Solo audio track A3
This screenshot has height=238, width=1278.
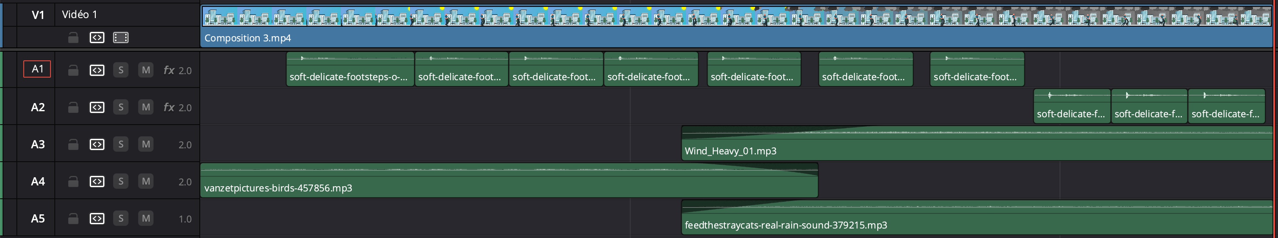click(x=120, y=144)
